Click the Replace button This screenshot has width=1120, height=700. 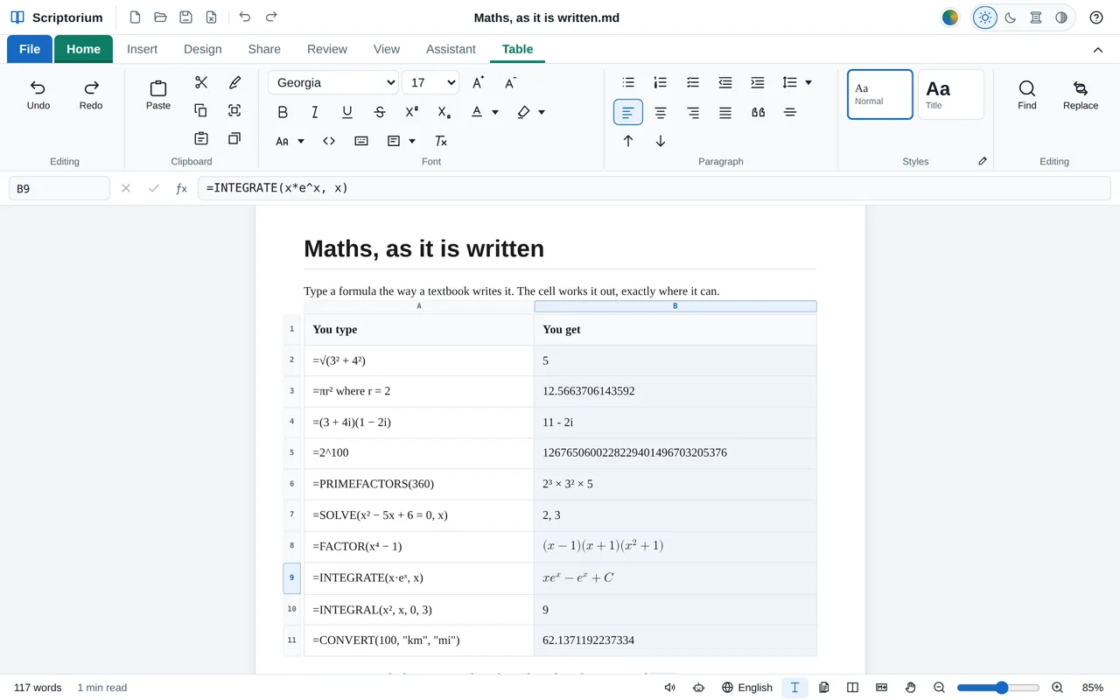pos(1081,94)
